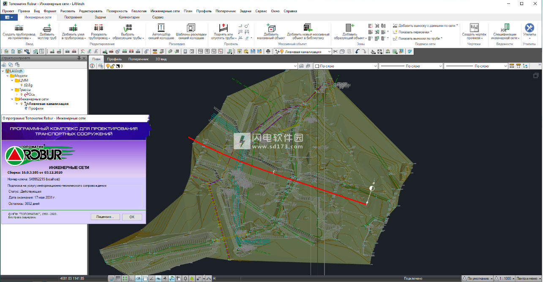Run Автоподбор секций колодцев
The height and width of the screenshot is (282, 543).
160,32
